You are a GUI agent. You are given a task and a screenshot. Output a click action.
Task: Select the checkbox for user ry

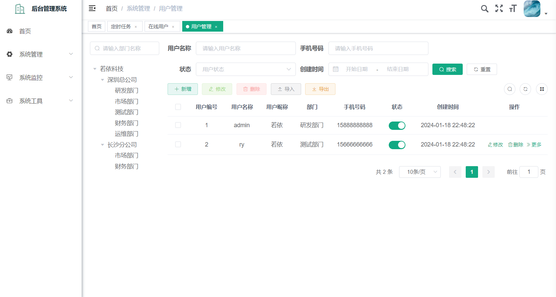pos(178,145)
